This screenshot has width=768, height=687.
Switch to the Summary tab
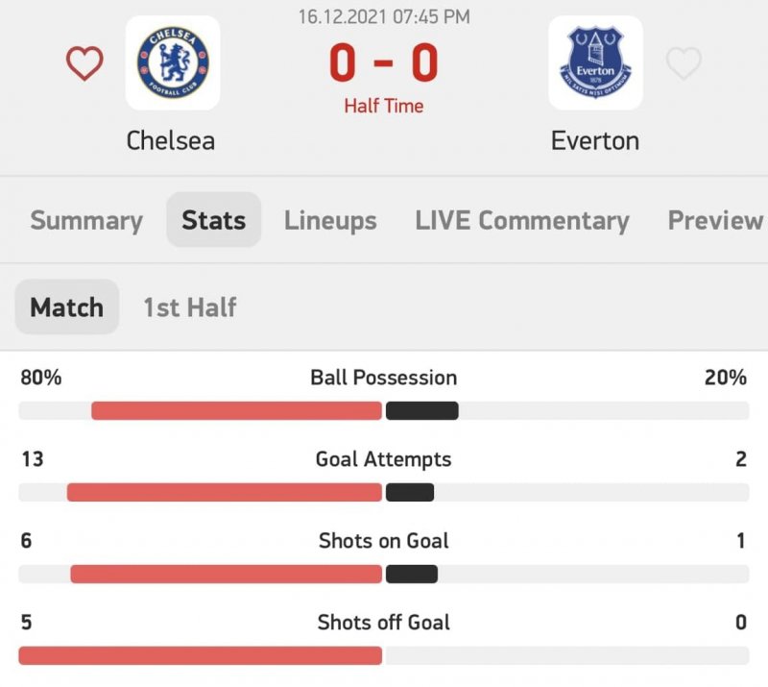86,220
